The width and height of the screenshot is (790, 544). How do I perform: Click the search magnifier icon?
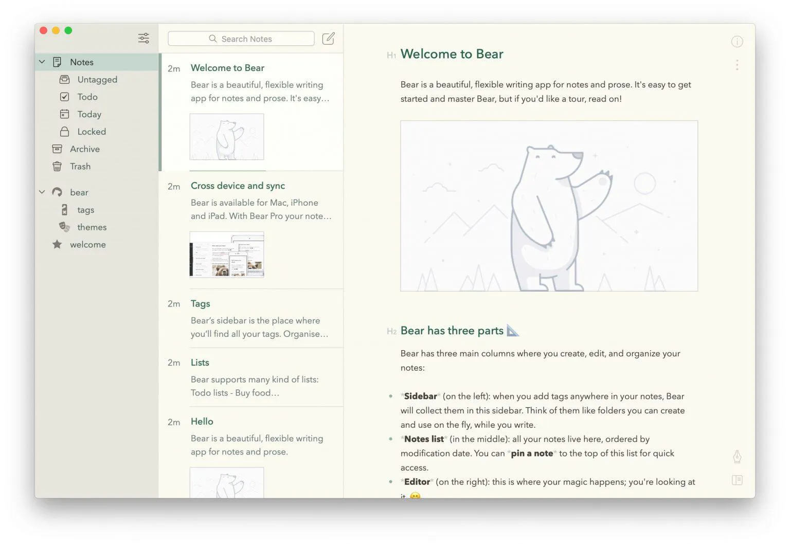[x=213, y=39]
